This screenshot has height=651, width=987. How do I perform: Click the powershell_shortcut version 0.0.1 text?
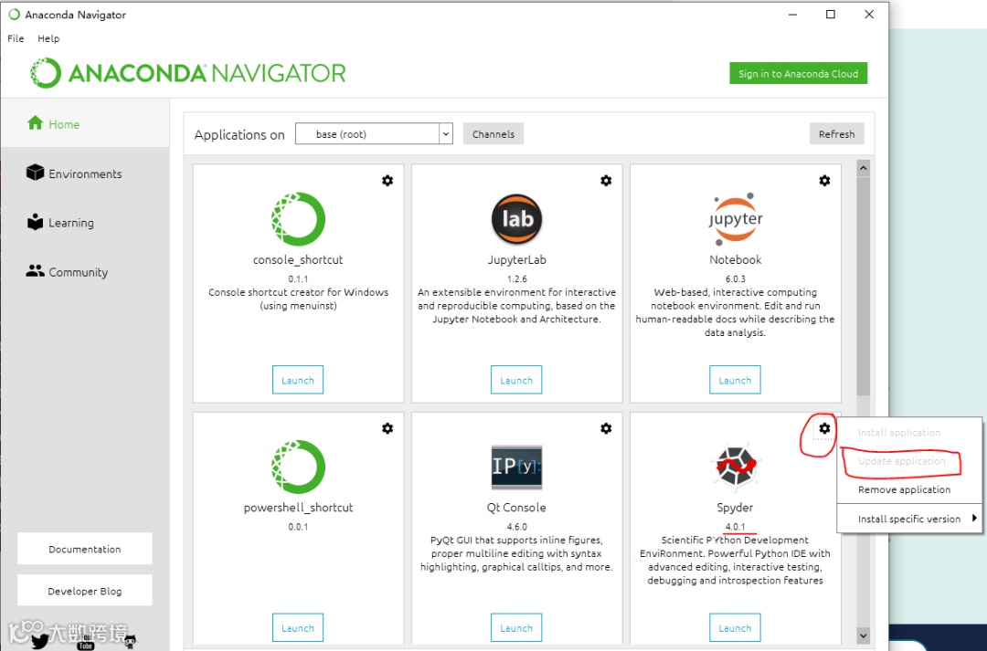(x=298, y=527)
